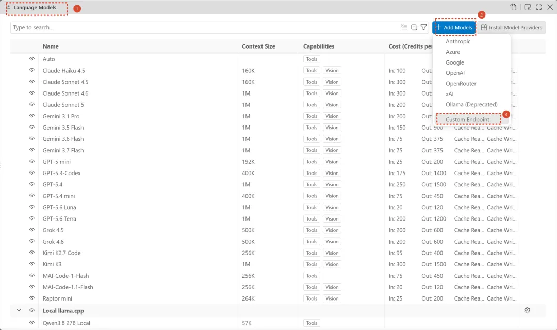Hide the Qwen3.8 27B Local model

[x=32, y=323]
